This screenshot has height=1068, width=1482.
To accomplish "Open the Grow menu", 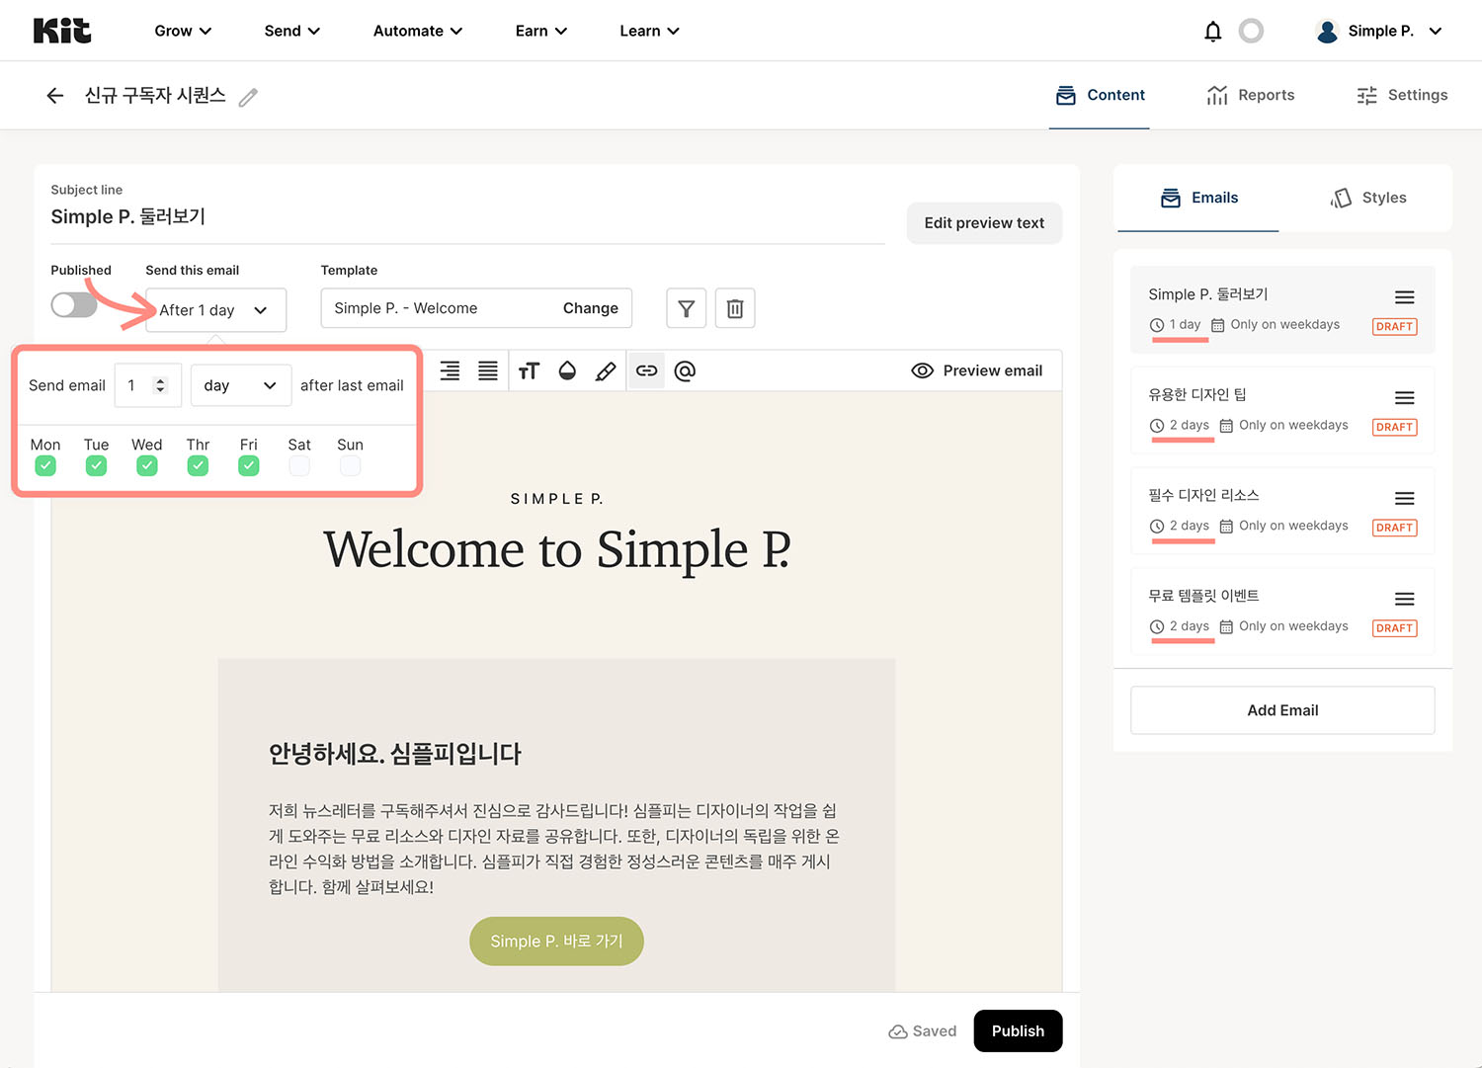I will [183, 31].
